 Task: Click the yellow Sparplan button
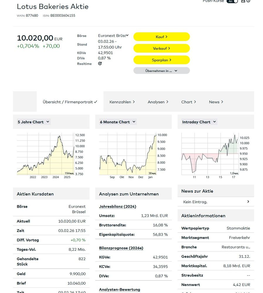pyautogui.click(x=162, y=60)
